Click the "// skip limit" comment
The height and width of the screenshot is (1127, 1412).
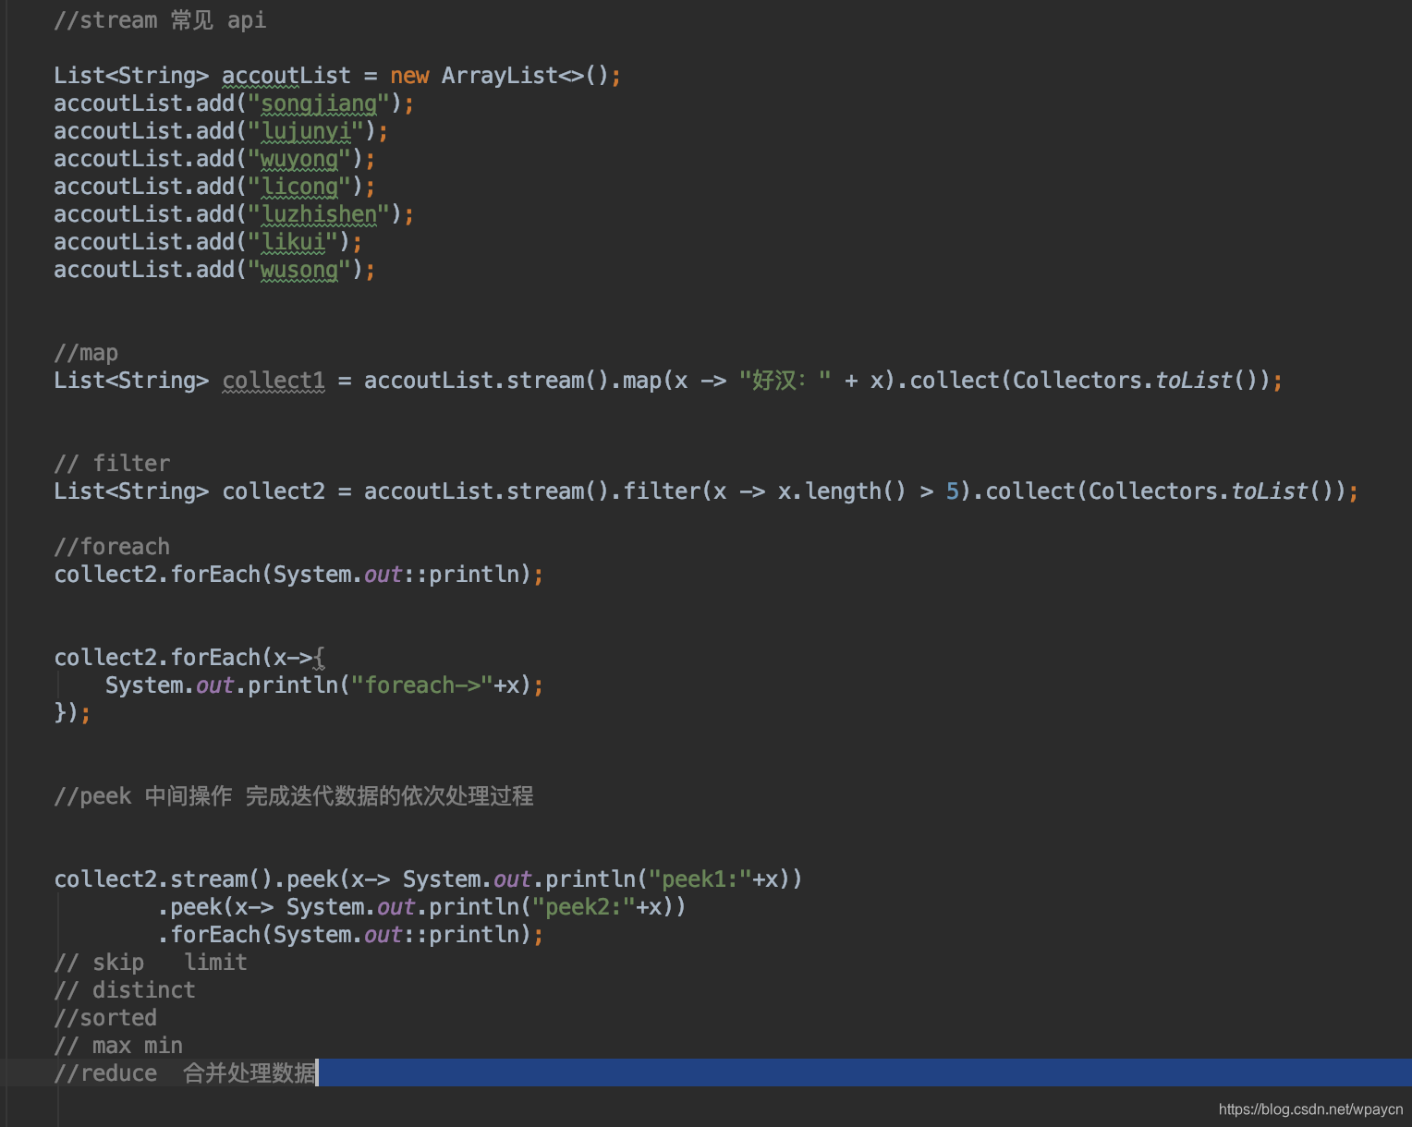point(151,963)
